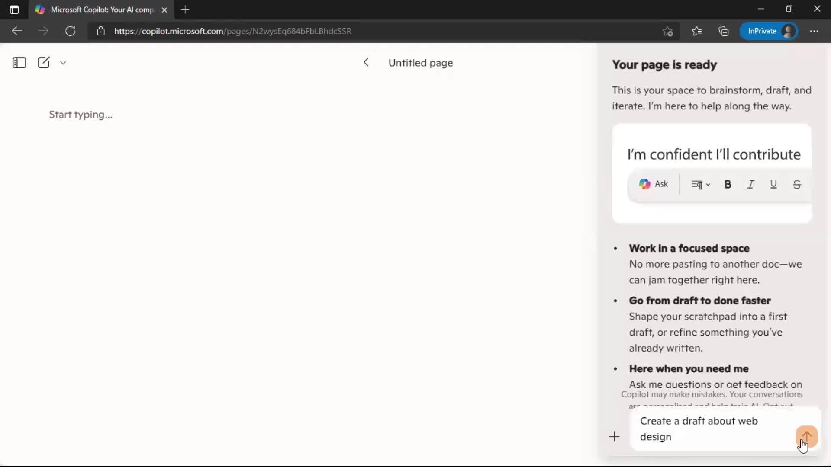Open attachments with the plus icon

(x=614, y=437)
